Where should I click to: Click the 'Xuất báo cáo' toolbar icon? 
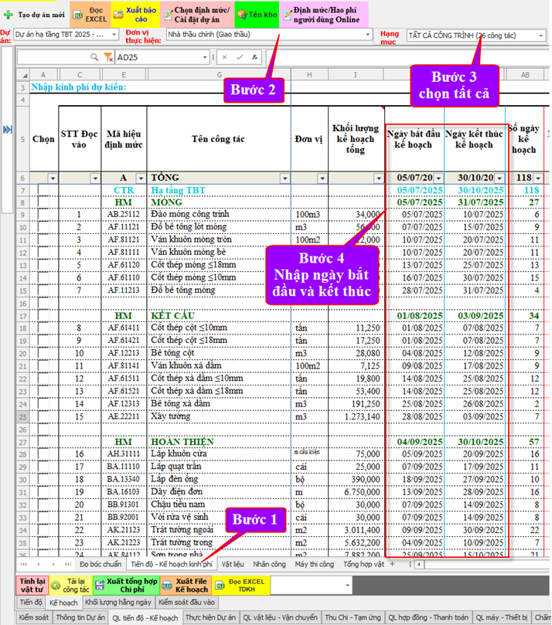tap(121, 15)
